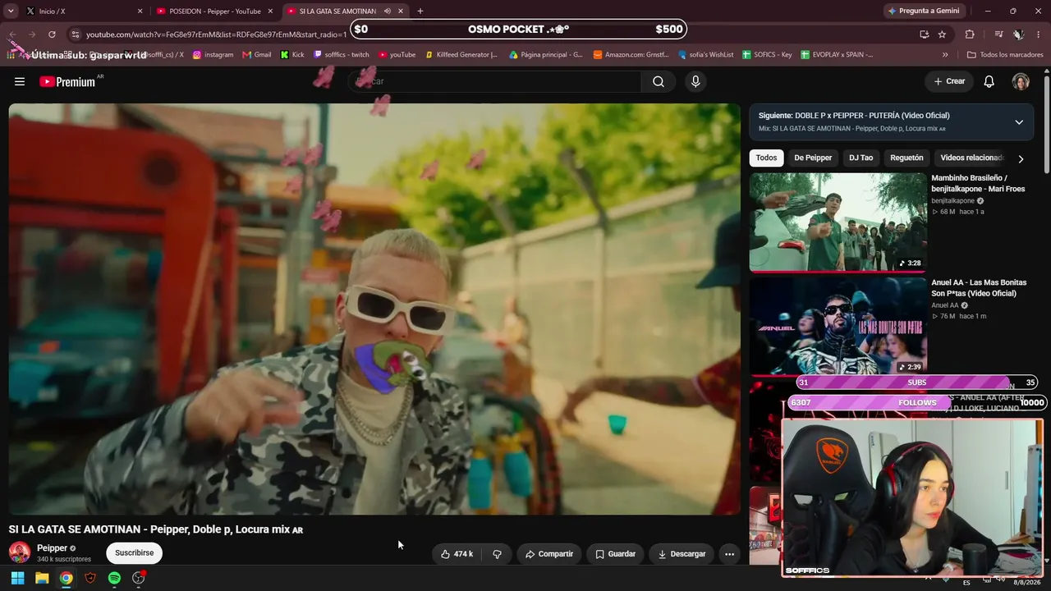Open the instagram bookmark

(x=213, y=55)
